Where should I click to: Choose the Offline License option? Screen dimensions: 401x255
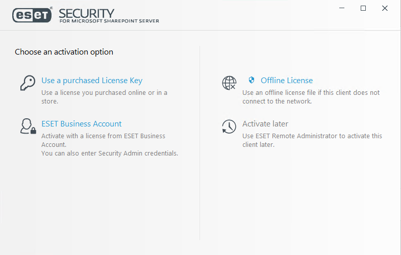[286, 81]
